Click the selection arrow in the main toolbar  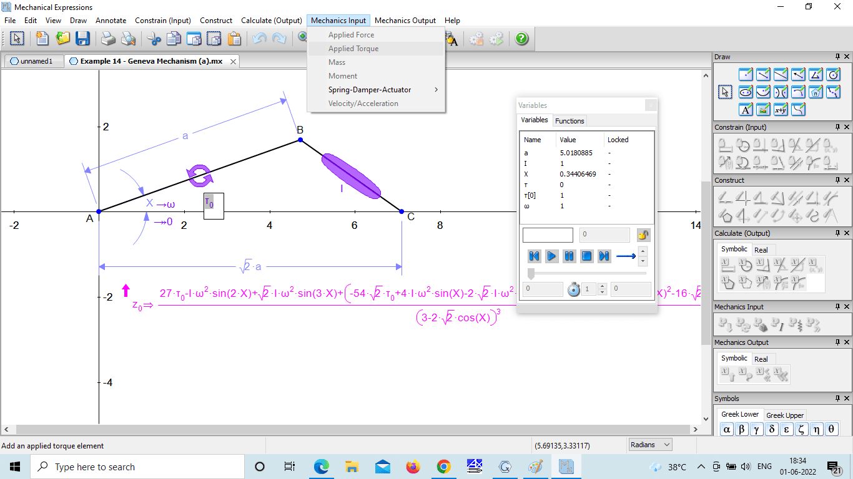coord(17,39)
